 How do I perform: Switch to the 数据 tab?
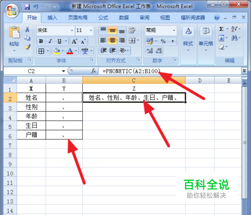124,18
